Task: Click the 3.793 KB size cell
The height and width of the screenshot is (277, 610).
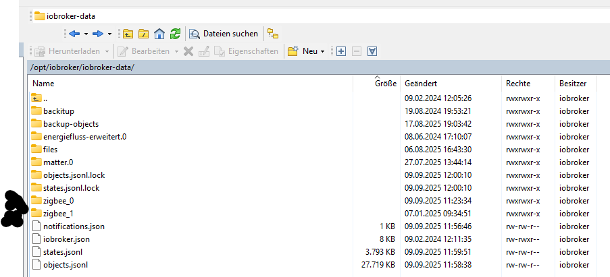Action: coord(380,252)
